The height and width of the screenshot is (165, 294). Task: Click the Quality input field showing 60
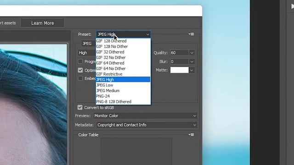[180, 53]
